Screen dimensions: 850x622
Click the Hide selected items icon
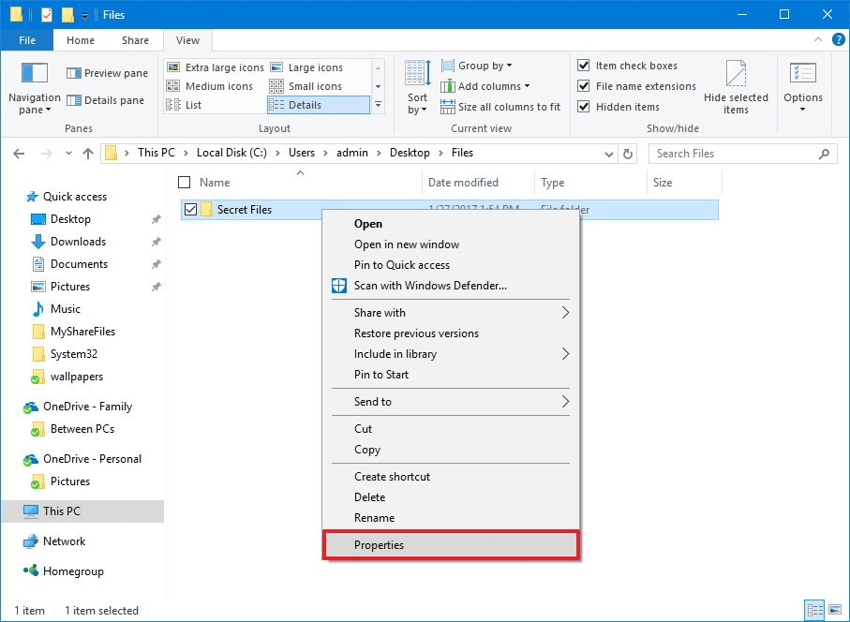(x=736, y=75)
